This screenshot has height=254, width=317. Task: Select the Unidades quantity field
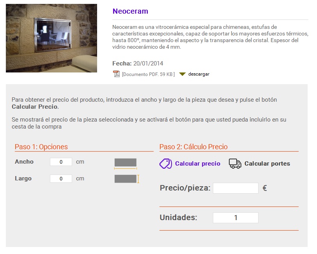[x=236, y=218]
